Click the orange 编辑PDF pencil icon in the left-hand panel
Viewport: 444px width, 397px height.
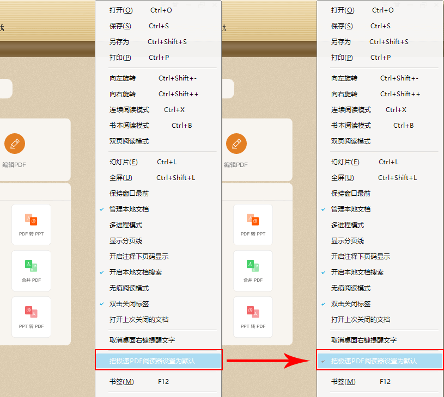[x=15, y=144]
